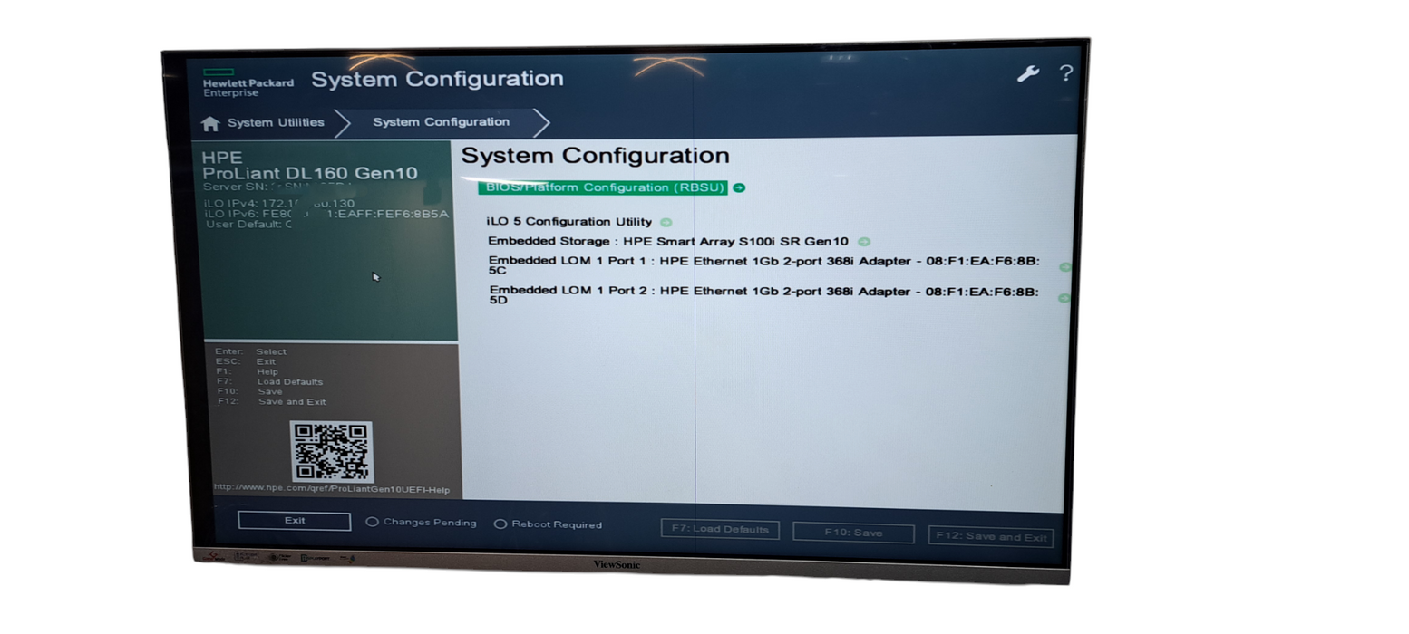Click the QR code help image
This screenshot has width=1409, height=634.
coord(331,452)
